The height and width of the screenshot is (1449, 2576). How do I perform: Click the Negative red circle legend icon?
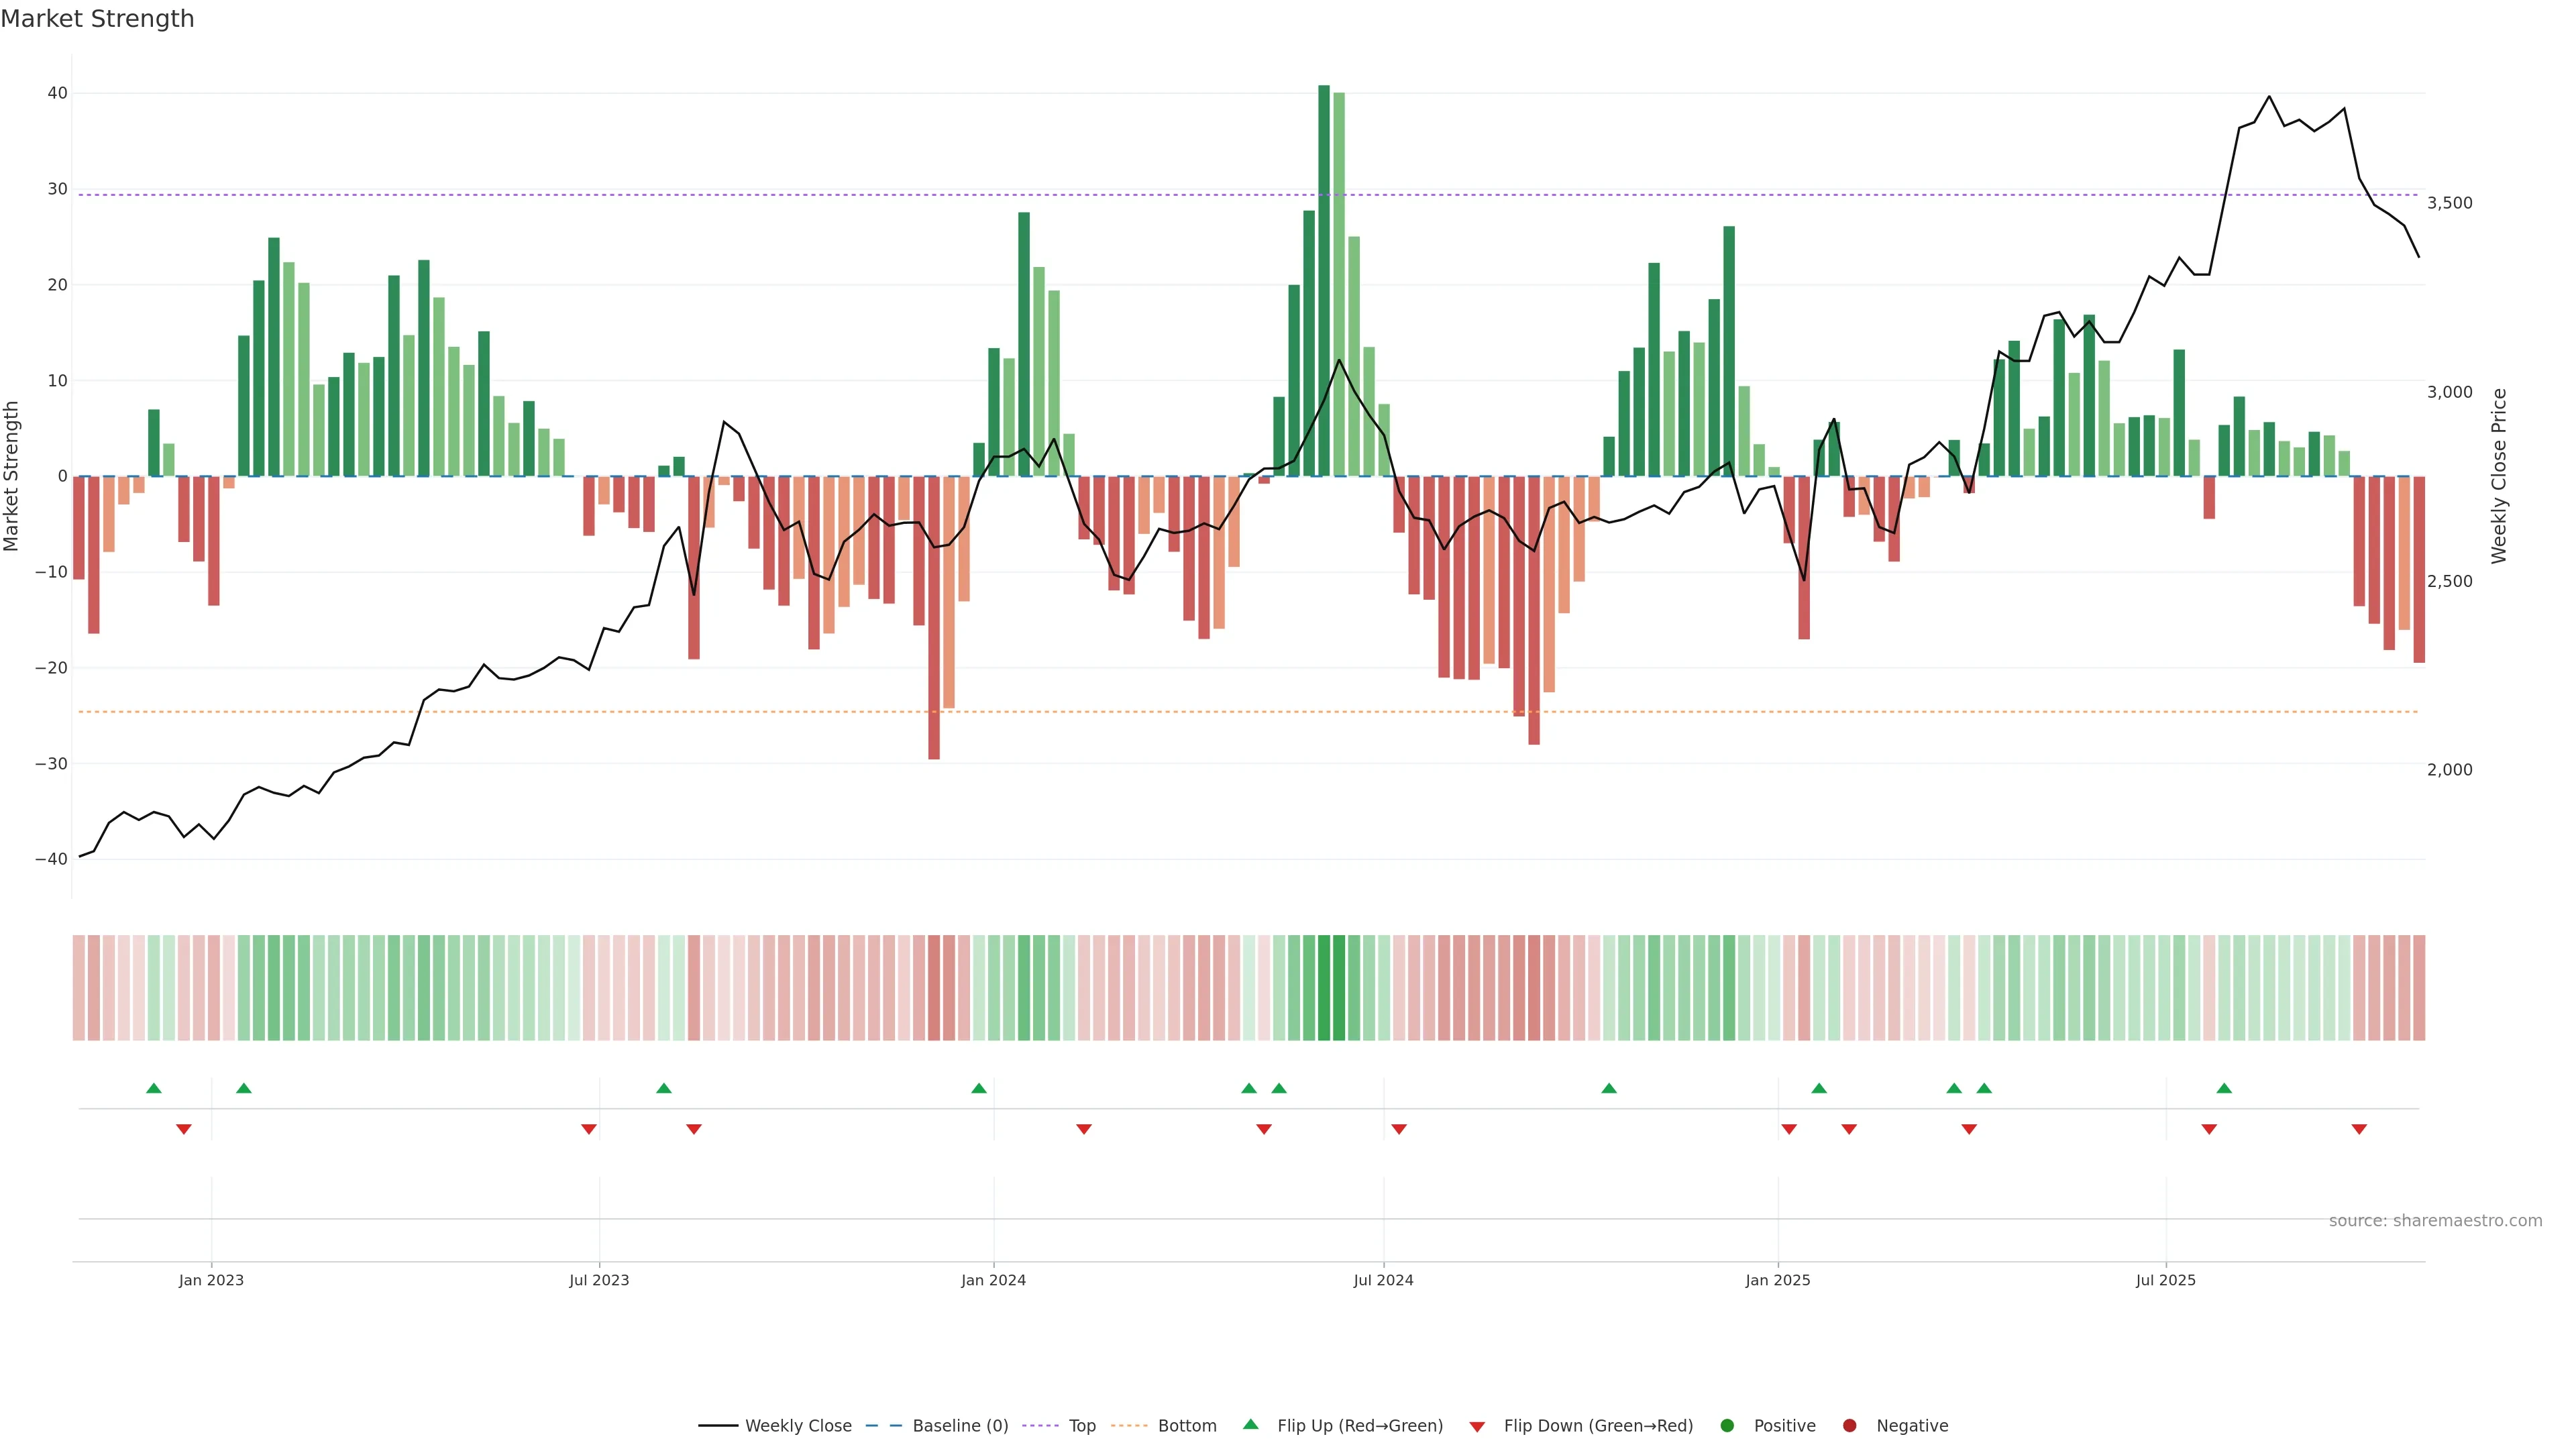tap(1849, 1426)
